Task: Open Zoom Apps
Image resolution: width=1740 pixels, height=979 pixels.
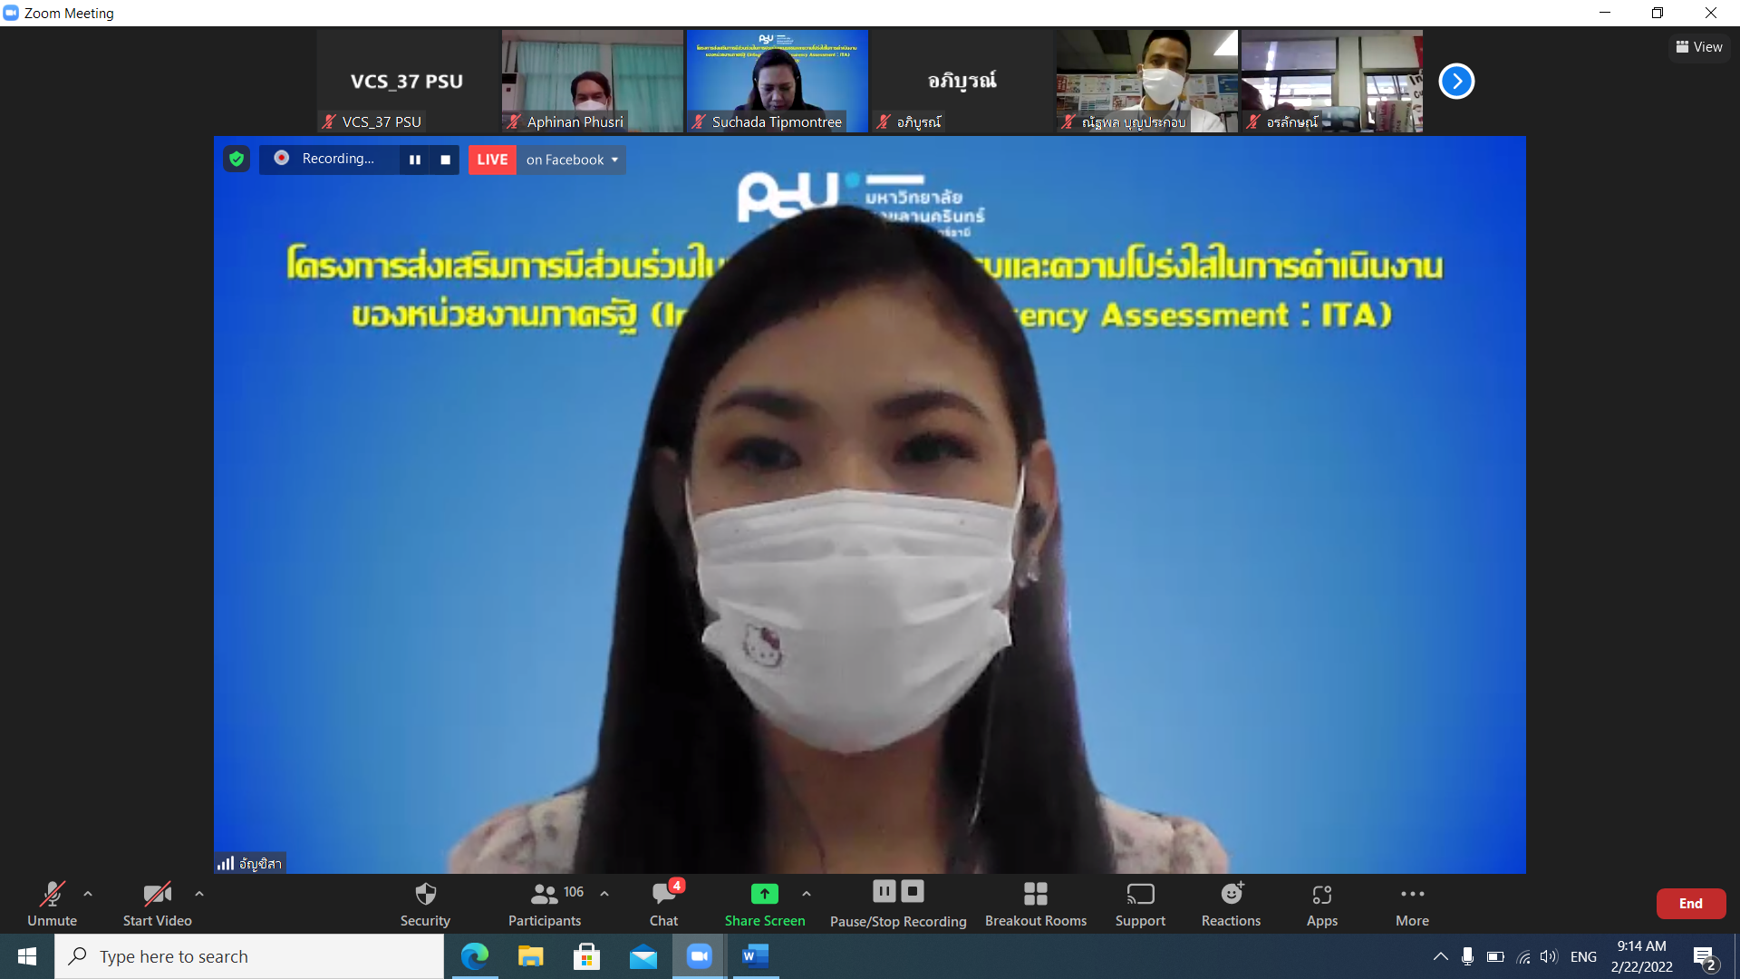Action: (1322, 904)
